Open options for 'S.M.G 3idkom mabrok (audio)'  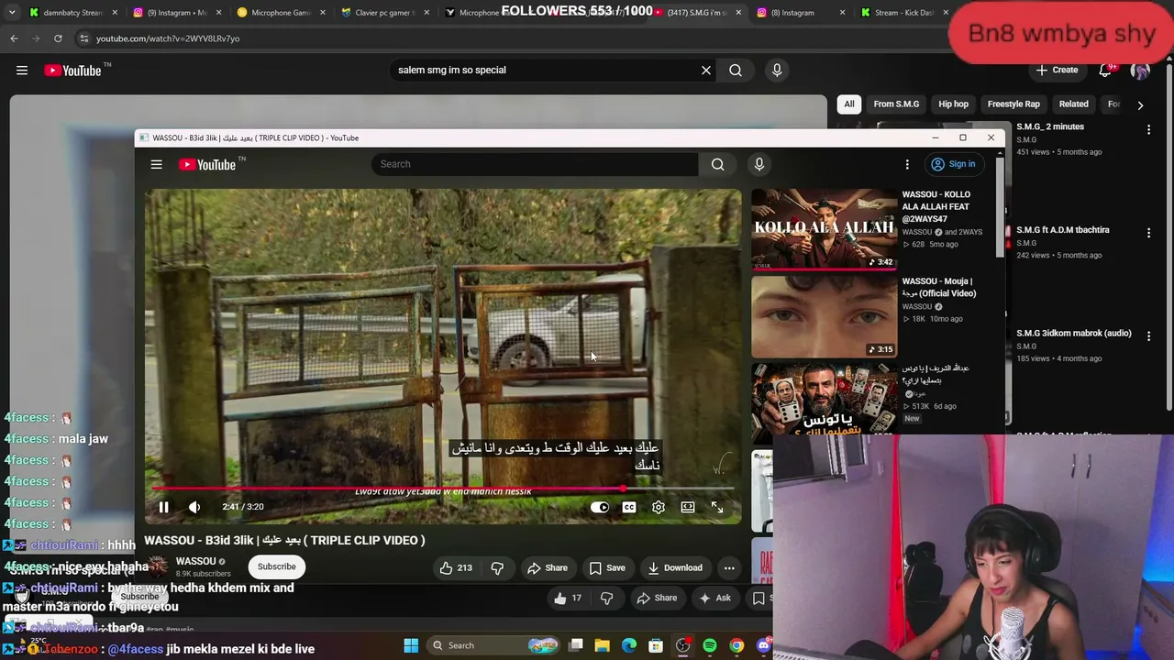coord(1148,336)
